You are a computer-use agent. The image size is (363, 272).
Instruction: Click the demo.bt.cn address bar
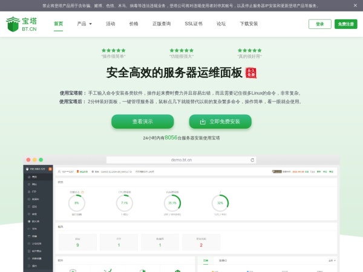(181, 160)
